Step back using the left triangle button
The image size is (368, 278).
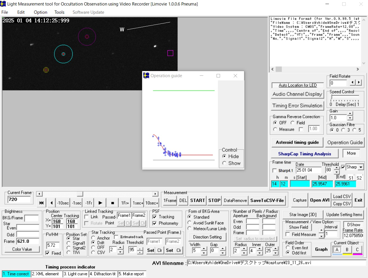pyautogui.click(x=52, y=203)
